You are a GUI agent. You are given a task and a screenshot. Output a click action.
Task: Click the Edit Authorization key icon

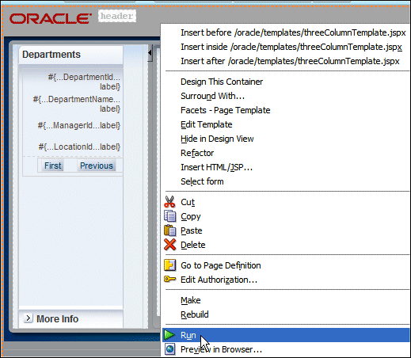(169, 279)
